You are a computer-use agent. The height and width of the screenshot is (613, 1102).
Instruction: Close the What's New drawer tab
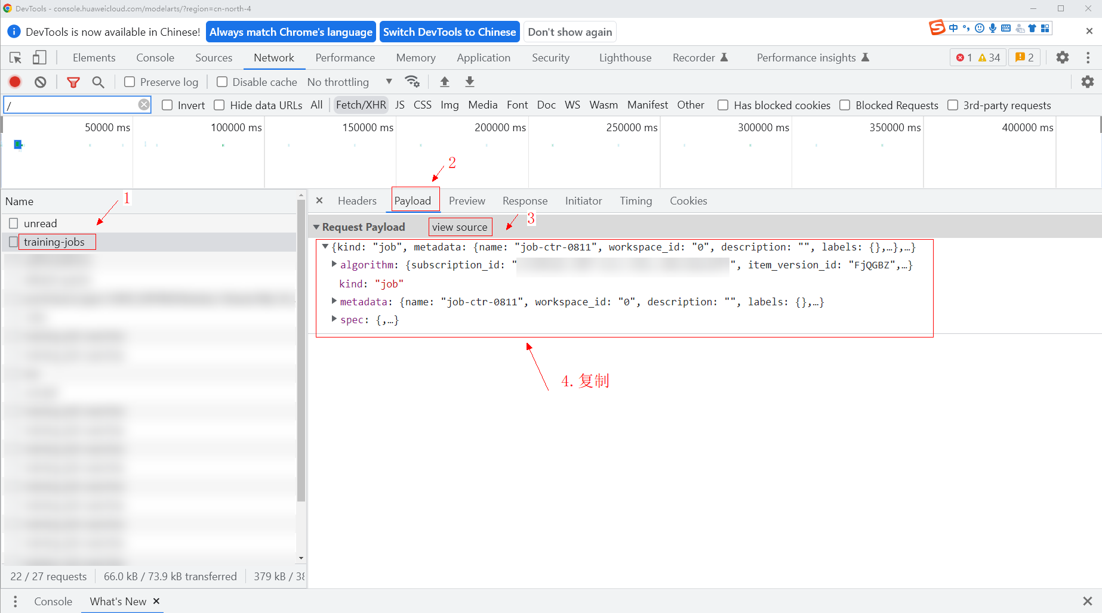(x=156, y=601)
